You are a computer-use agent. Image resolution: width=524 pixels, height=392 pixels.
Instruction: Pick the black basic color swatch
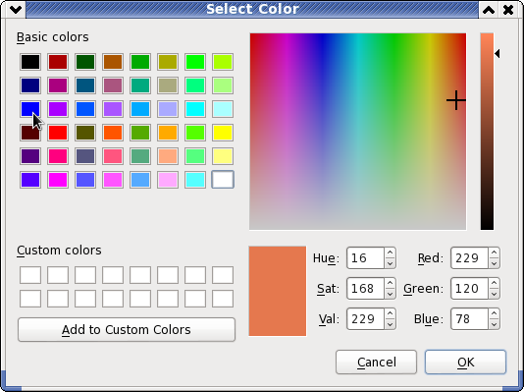click(30, 62)
